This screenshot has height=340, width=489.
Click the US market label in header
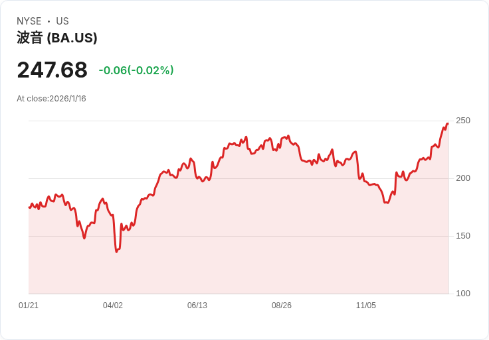coord(62,21)
